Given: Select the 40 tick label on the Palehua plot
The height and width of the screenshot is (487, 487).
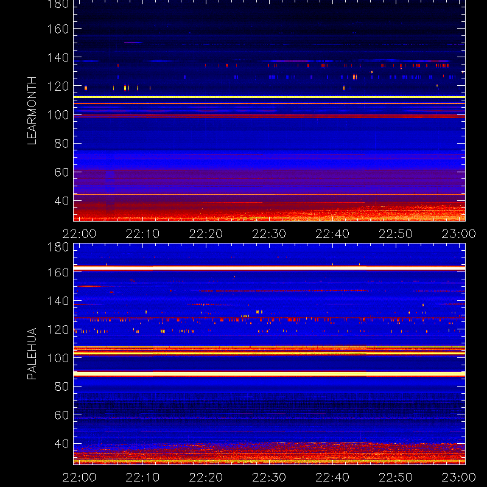Looking at the screenshot, I should point(61,444).
